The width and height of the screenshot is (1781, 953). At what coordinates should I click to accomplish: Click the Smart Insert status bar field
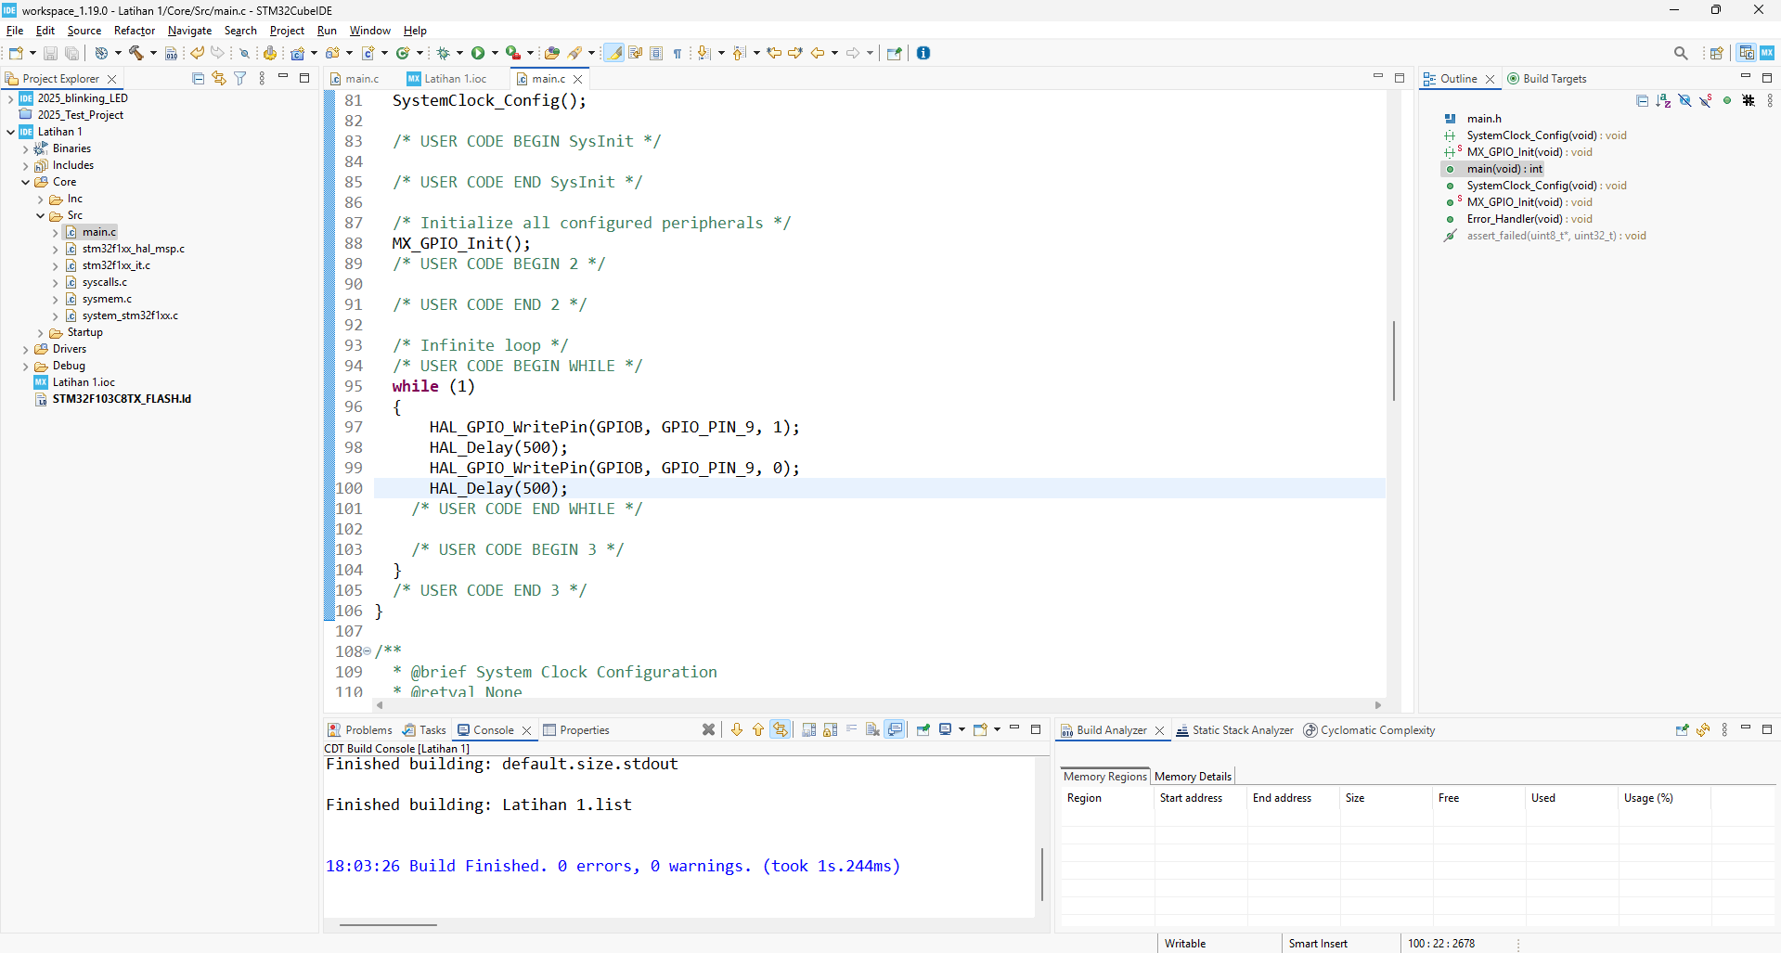pyautogui.click(x=1320, y=943)
